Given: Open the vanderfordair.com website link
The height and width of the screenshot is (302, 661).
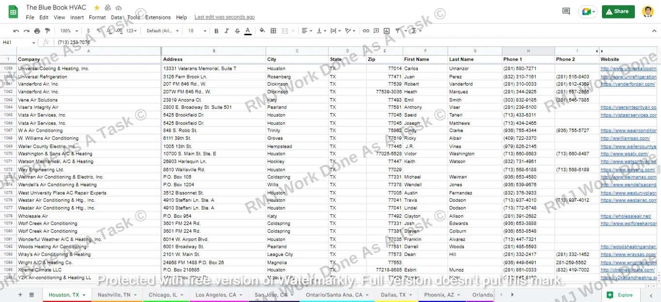Looking at the screenshot, I should 628,84.
